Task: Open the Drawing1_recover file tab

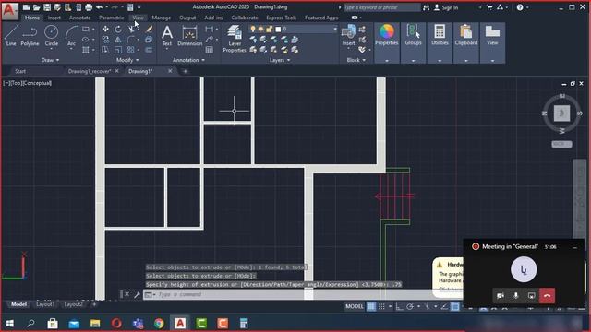Action: click(x=90, y=71)
